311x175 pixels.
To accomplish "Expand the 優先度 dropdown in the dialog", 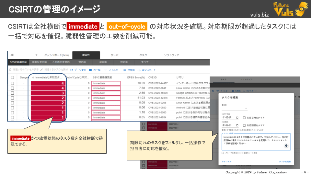I will pyautogui.click(x=246, y=109).
